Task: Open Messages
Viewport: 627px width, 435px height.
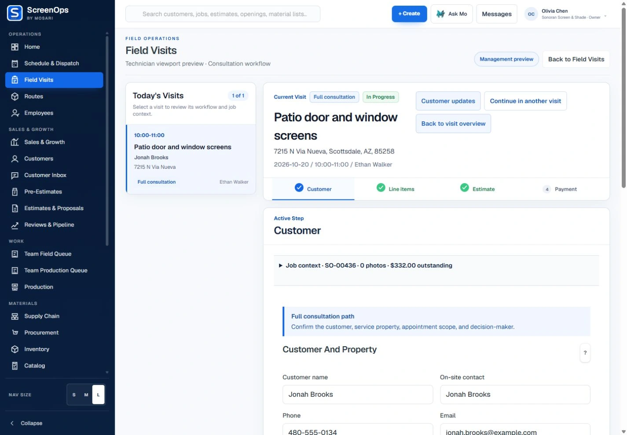Action: (497, 14)
